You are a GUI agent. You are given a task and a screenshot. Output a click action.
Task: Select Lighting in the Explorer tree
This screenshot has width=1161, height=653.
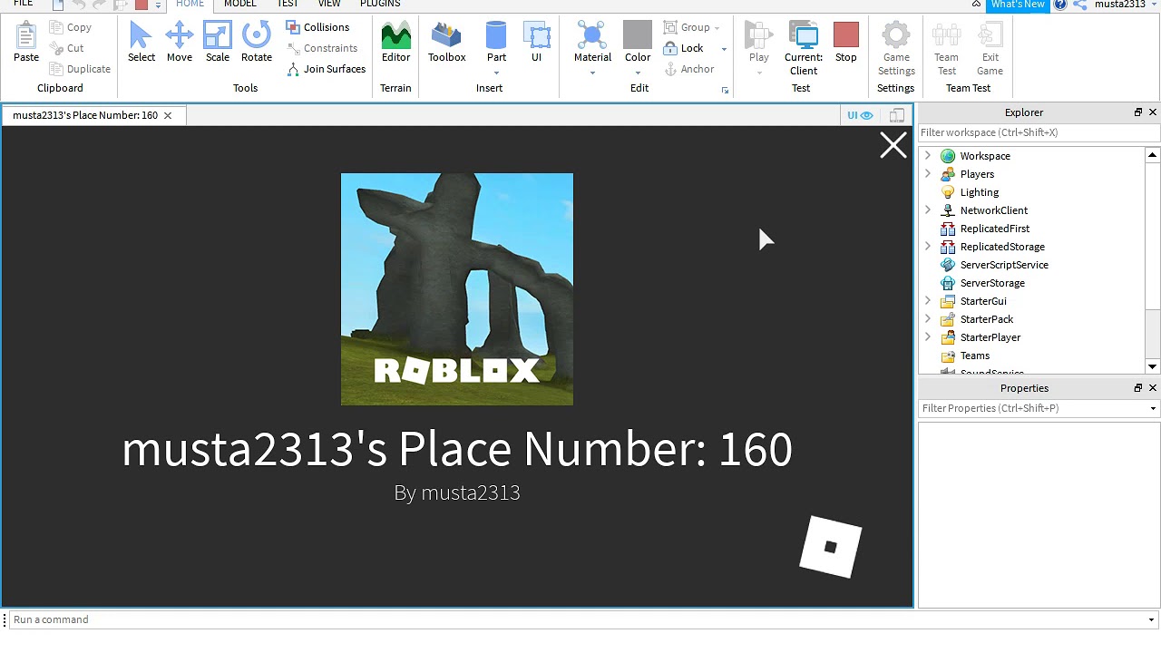(980, 192)
